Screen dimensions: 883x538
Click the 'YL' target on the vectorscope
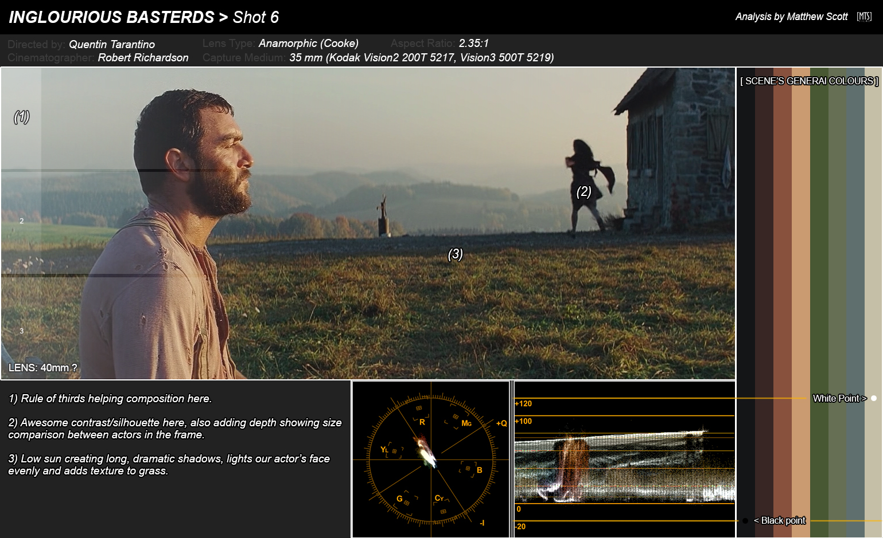pyautogui.click(x=384, y=450)
